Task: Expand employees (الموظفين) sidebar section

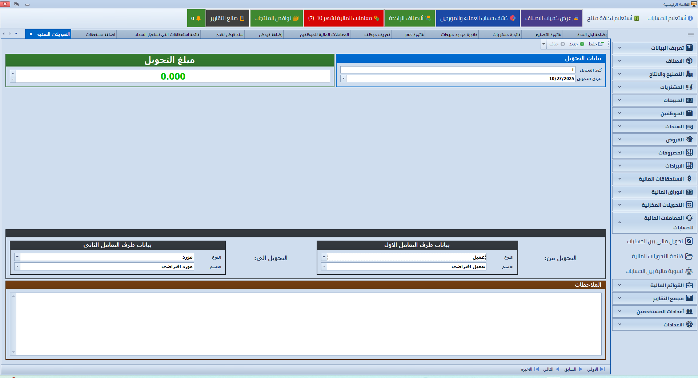Action: pos(654,113)
